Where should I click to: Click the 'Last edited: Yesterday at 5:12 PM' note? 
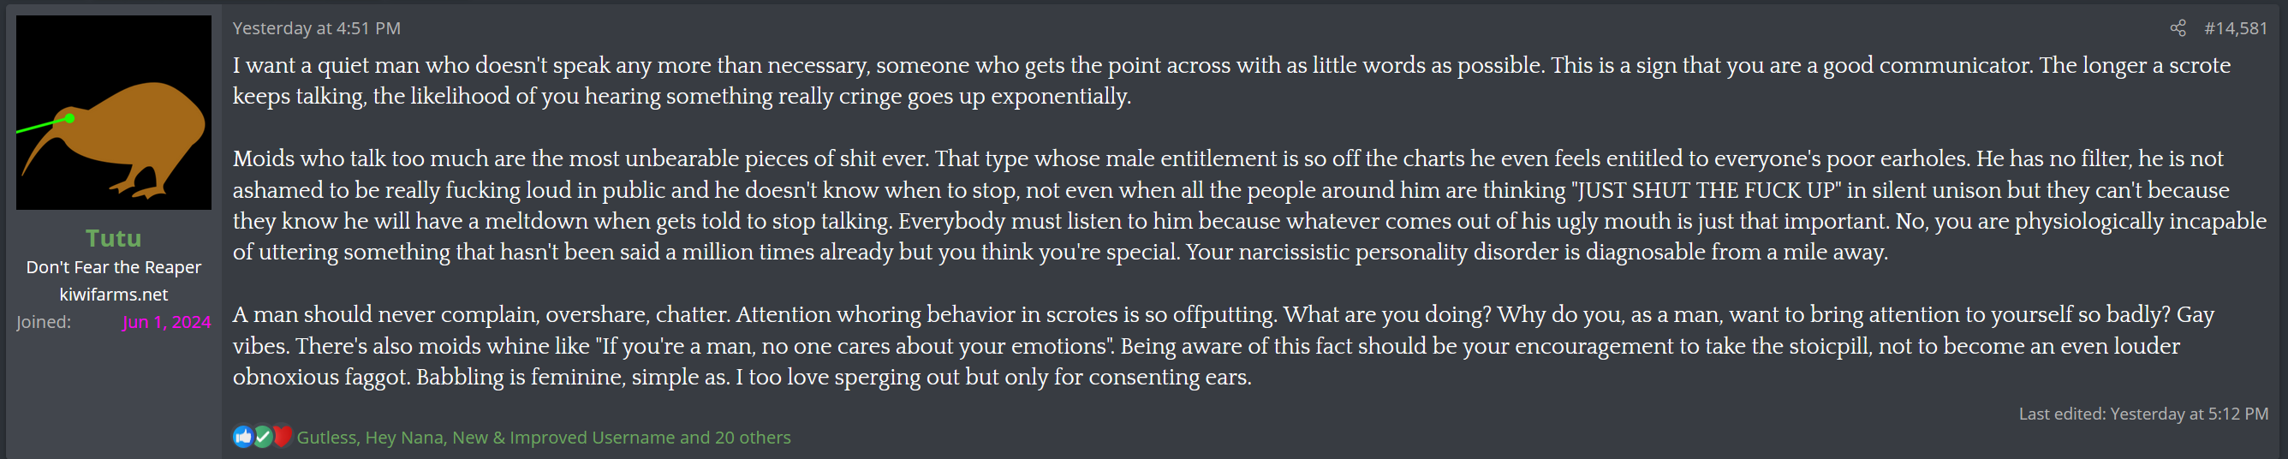pos(2142,414)
